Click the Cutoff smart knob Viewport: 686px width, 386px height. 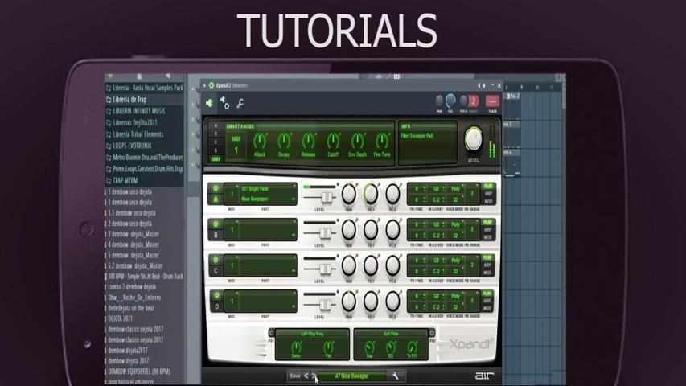333,142
